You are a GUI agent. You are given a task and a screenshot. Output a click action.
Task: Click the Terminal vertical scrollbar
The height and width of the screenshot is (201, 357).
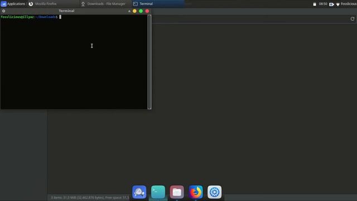(149, 62)
